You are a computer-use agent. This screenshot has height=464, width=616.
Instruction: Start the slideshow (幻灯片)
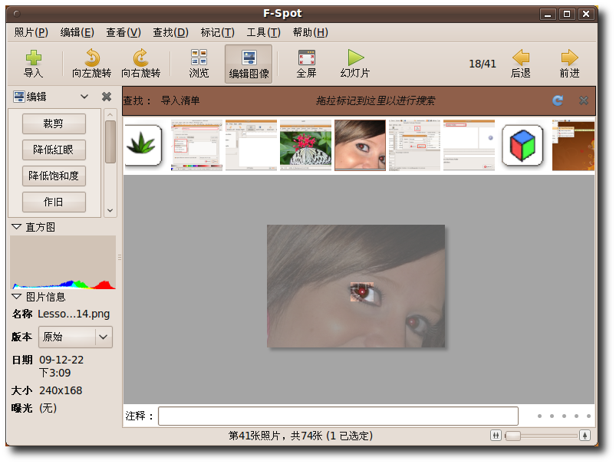pyautogui.click(x=355, y=64)
